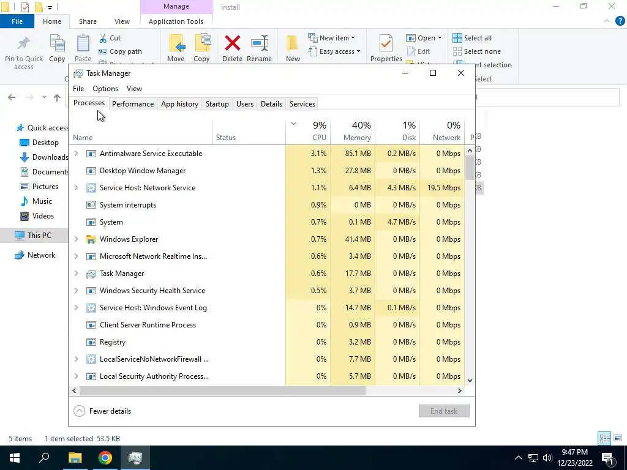Click the Explorer Help question mark icon
This screenshot has height=470, width=627.
[620, 21]
